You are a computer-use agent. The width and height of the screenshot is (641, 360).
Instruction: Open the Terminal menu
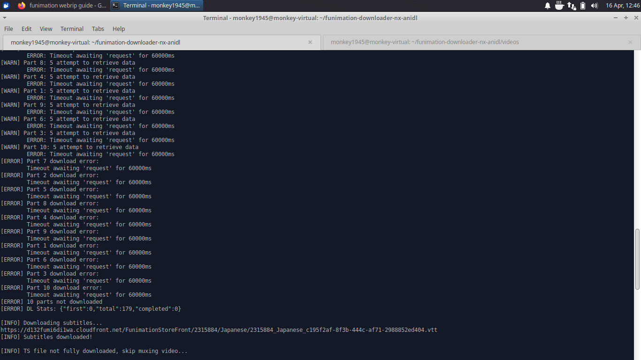pos(72,29)
